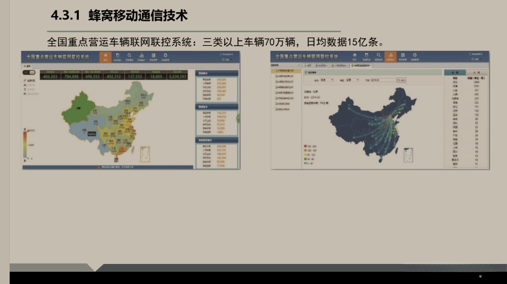Toggle the on/off switch above the left map
Viewport: 507px width, 284px height.
click(29, 72)
